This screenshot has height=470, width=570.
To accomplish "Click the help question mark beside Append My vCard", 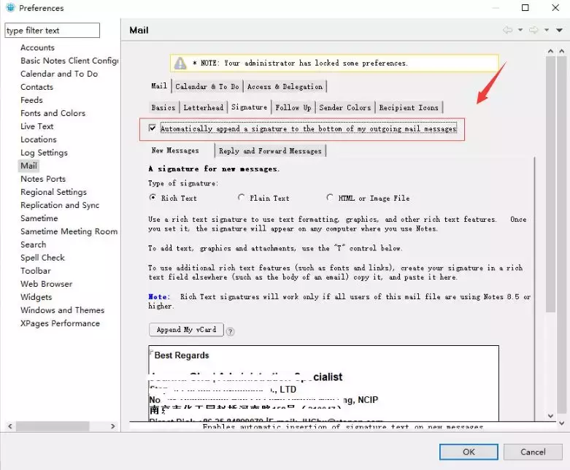I will [x=230, y=331].
